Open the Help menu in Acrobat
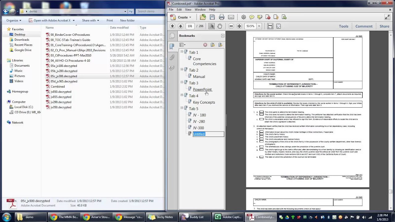Screen dimensions: 395x222 pos(212,10)
